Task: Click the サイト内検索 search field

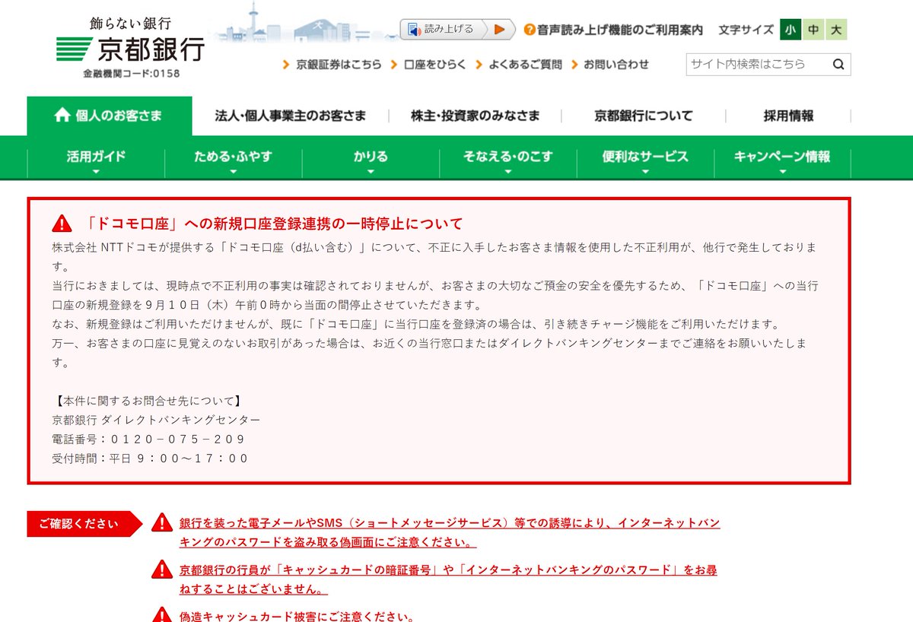Action: [756, 65]
